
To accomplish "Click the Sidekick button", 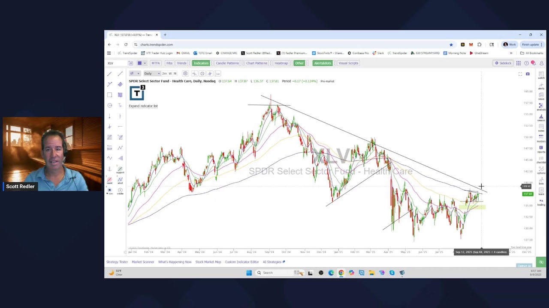I will pyautogui.click(x=503, y=63).
